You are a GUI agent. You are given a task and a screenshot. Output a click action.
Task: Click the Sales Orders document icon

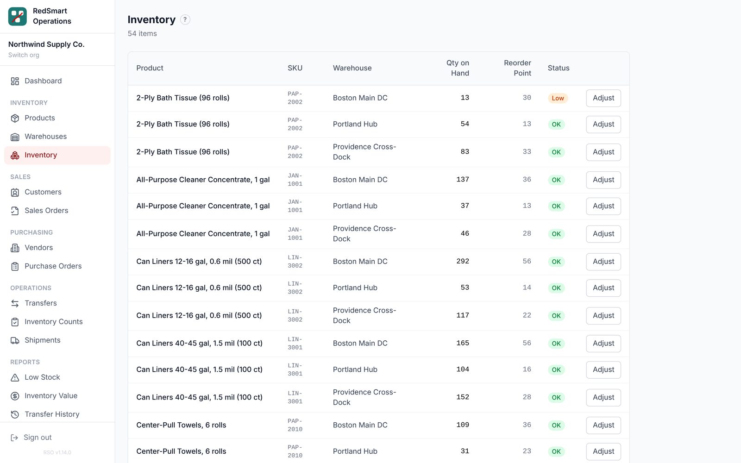coord(15,211)
